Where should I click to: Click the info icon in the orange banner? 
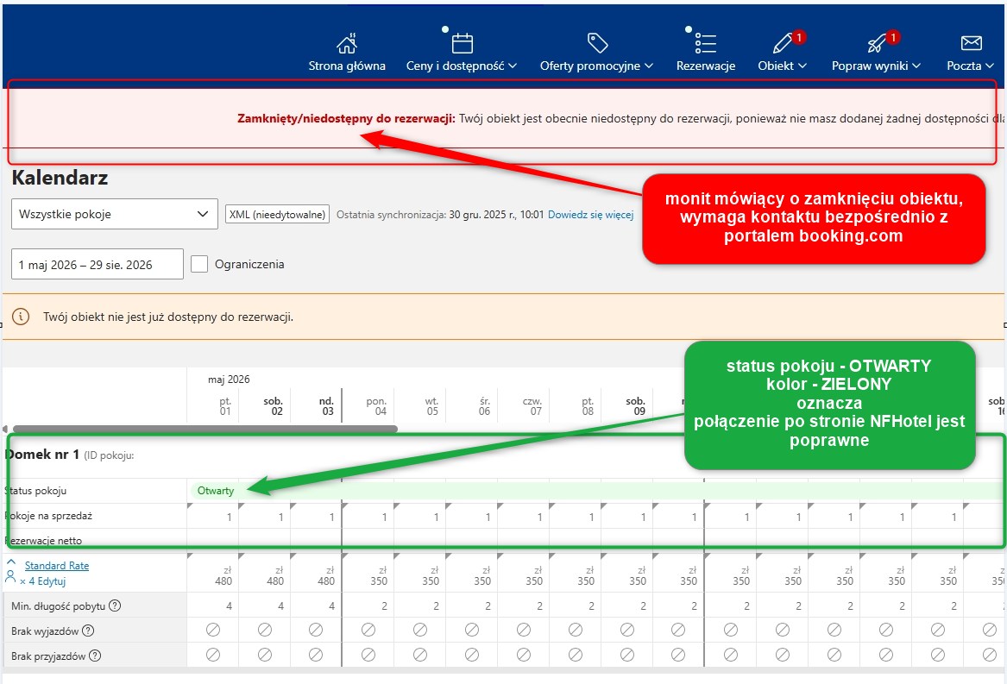[x=21, y=317]
